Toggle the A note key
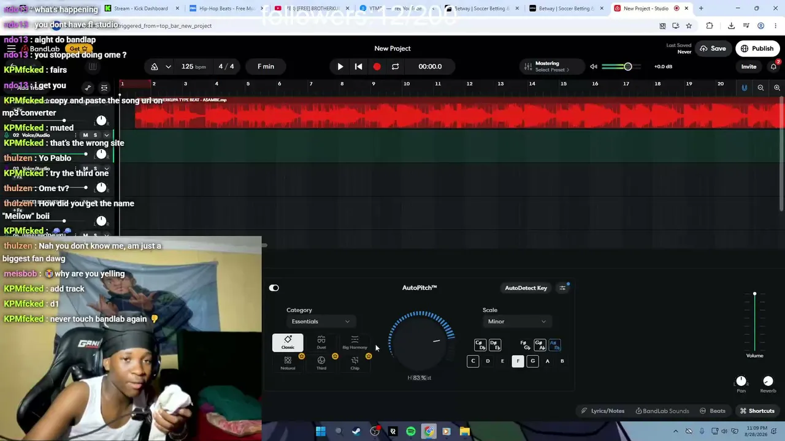 [x=547, y=361]
